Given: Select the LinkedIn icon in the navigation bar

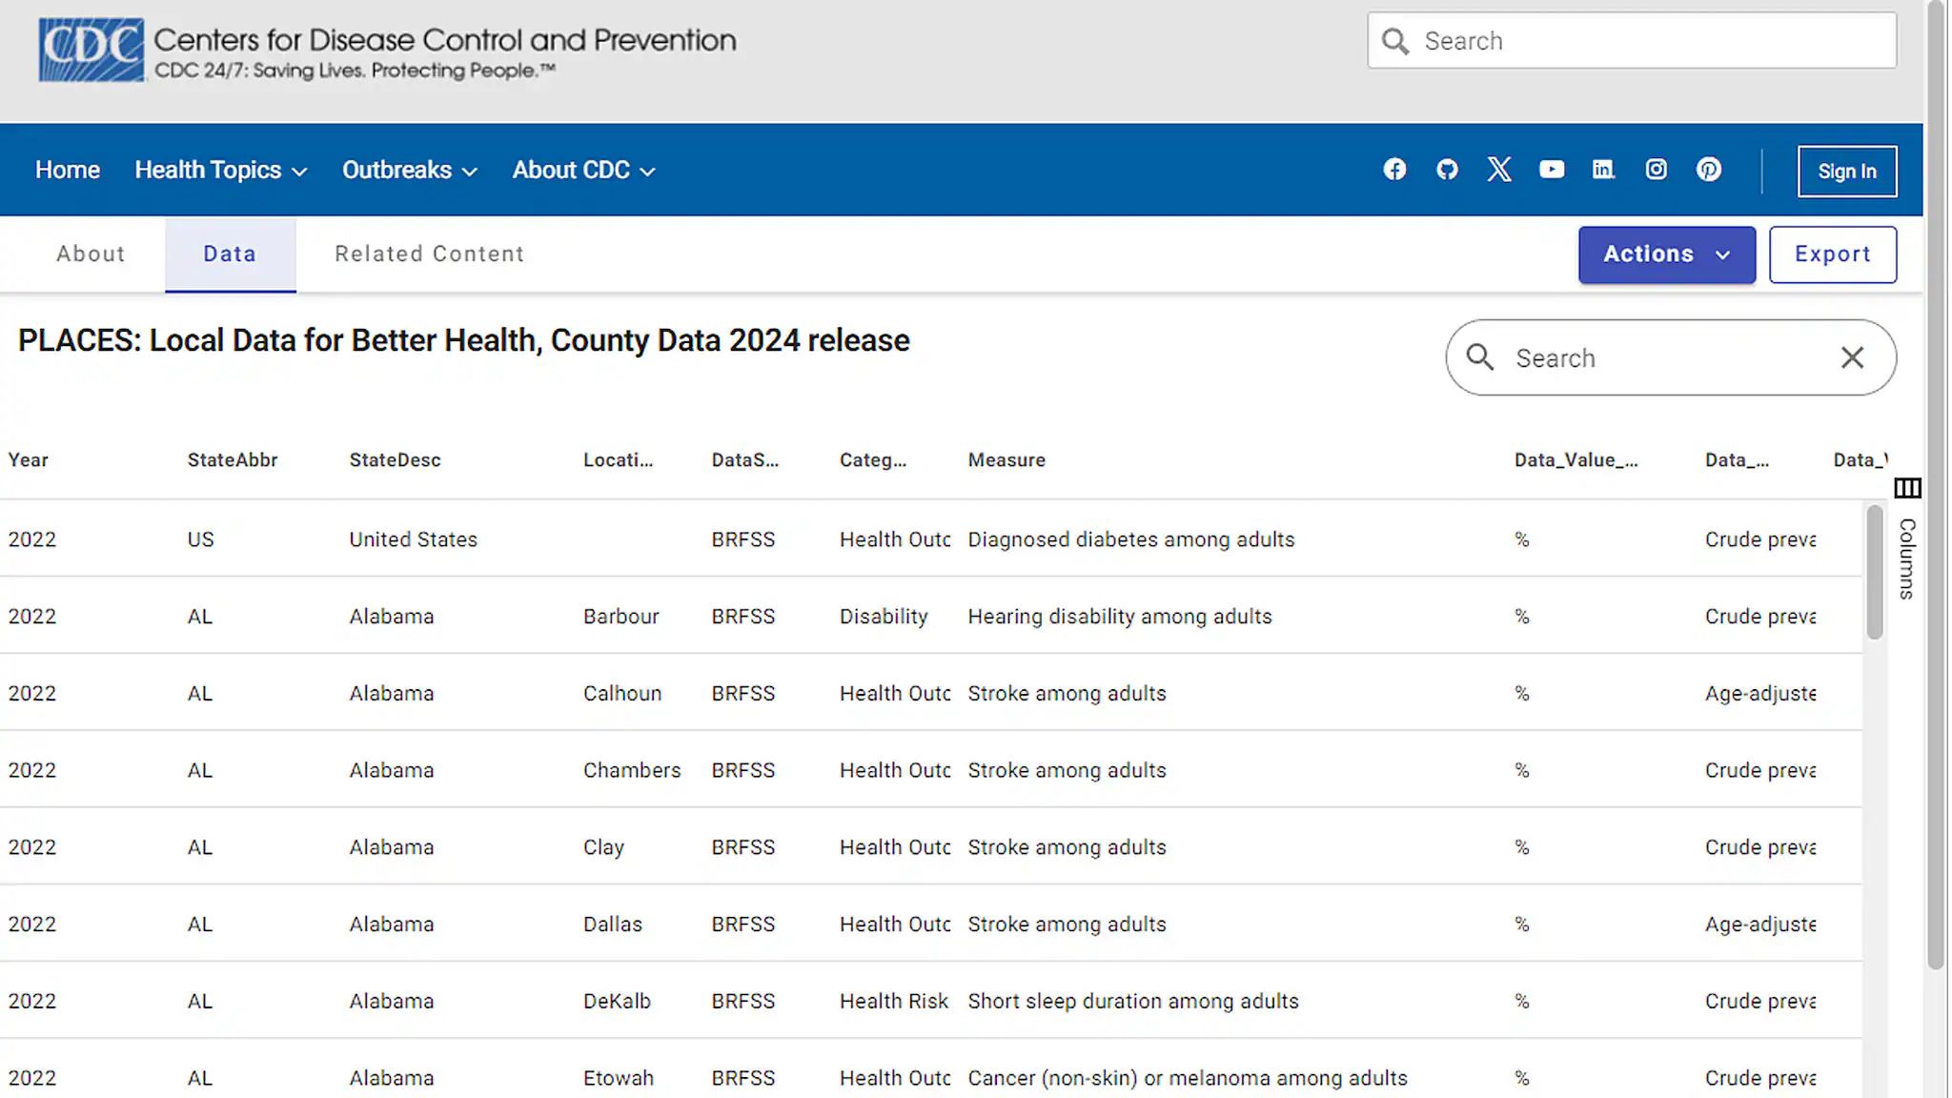Looking at the screenshot, I should (1603, 169).
